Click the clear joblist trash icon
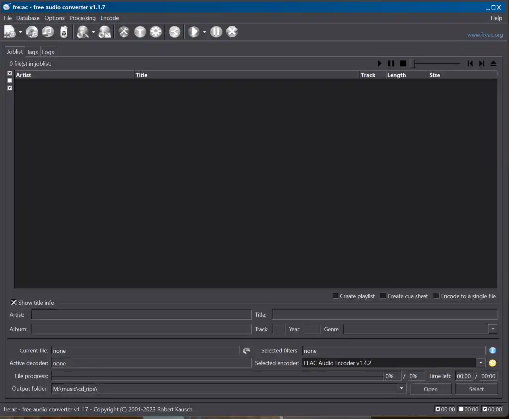 (x=64, y=32)
